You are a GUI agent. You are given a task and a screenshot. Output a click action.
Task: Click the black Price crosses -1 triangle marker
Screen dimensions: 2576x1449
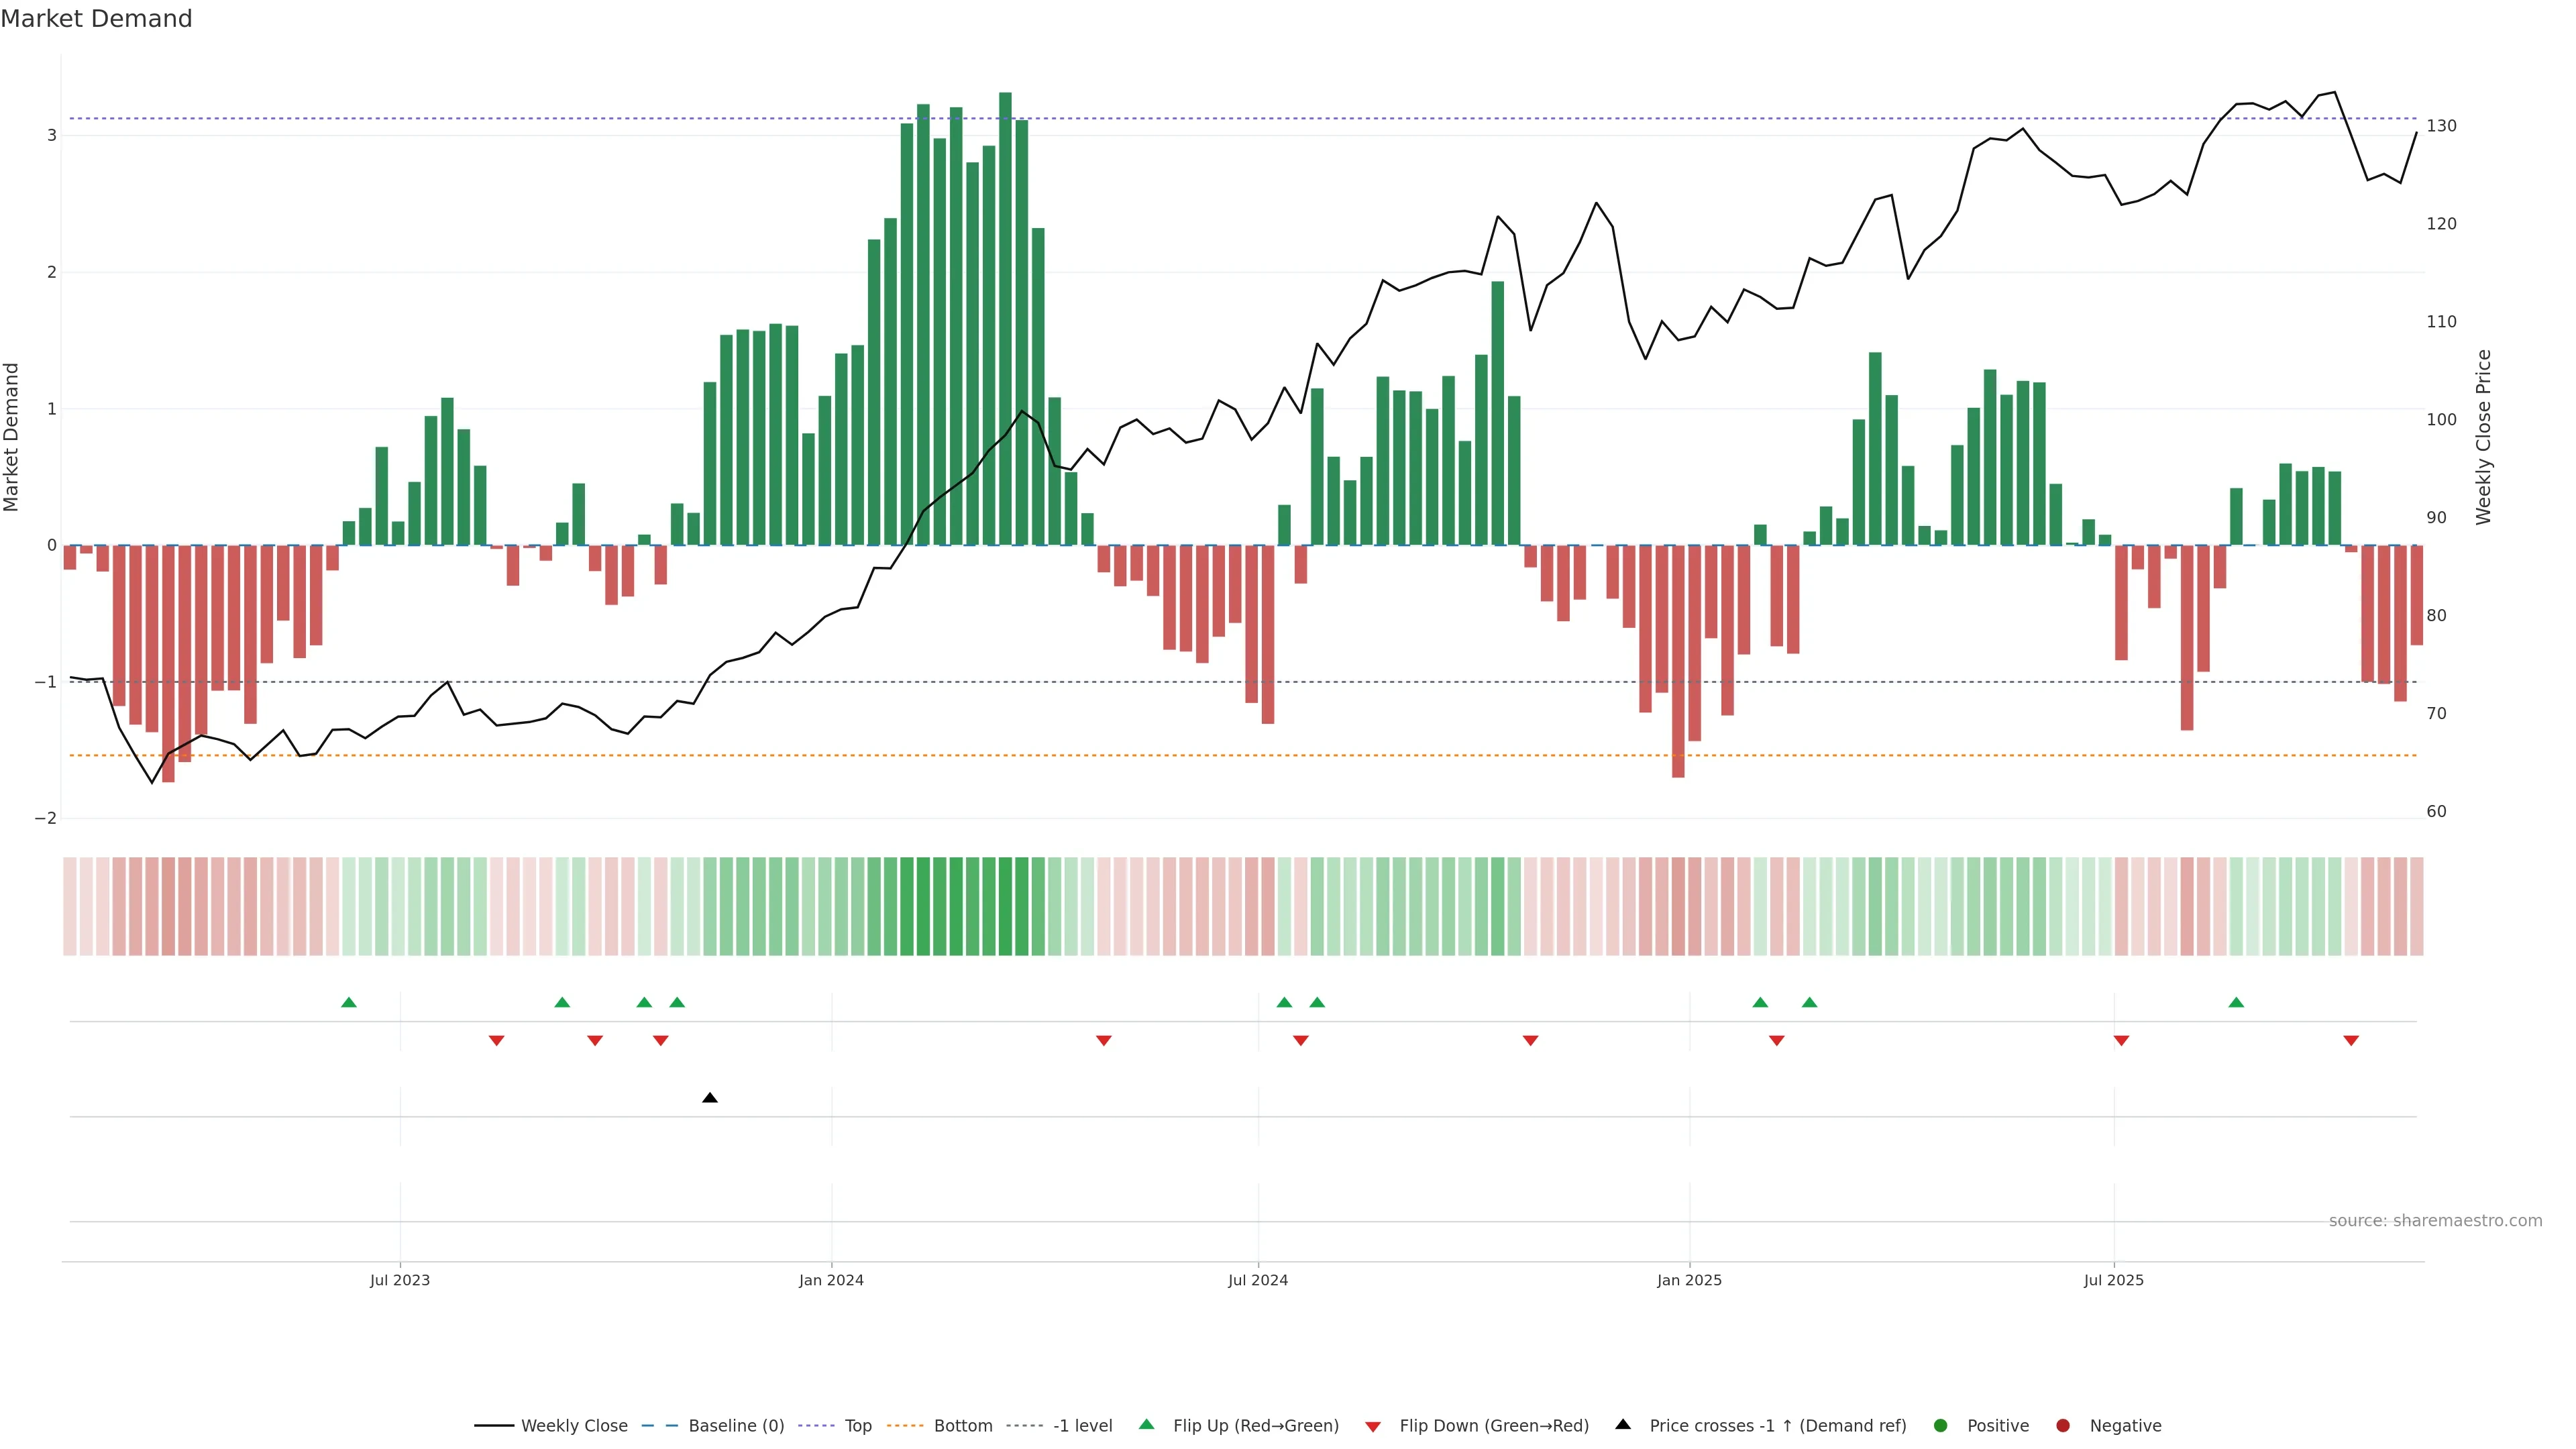[710, 1098]
